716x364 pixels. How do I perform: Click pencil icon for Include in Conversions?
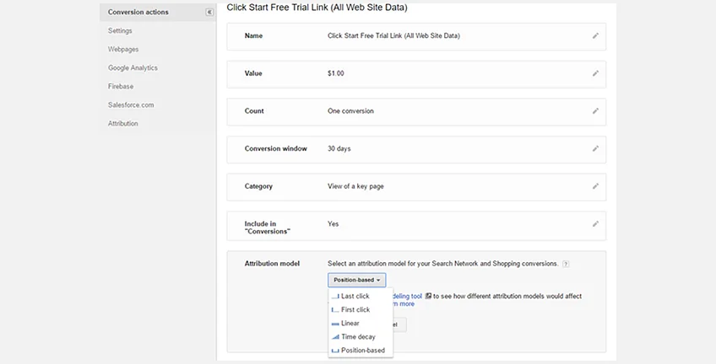[x=595, y=224]
